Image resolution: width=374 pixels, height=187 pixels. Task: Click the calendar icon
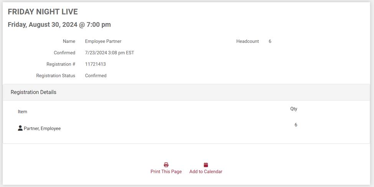206,165
